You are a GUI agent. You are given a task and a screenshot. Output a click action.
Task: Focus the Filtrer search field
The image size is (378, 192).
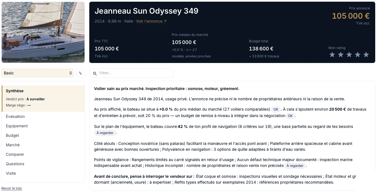point(132,73)
